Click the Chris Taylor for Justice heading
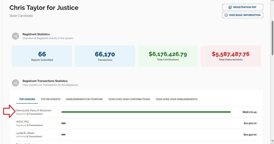274x144 pixels. (44, 8)
